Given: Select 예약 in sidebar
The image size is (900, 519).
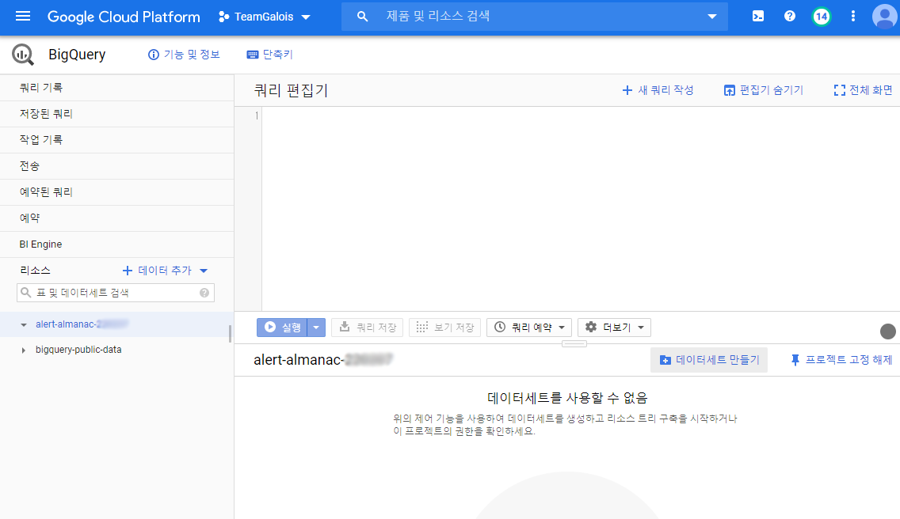Looking at the screenshot, I should coord(117,218).
